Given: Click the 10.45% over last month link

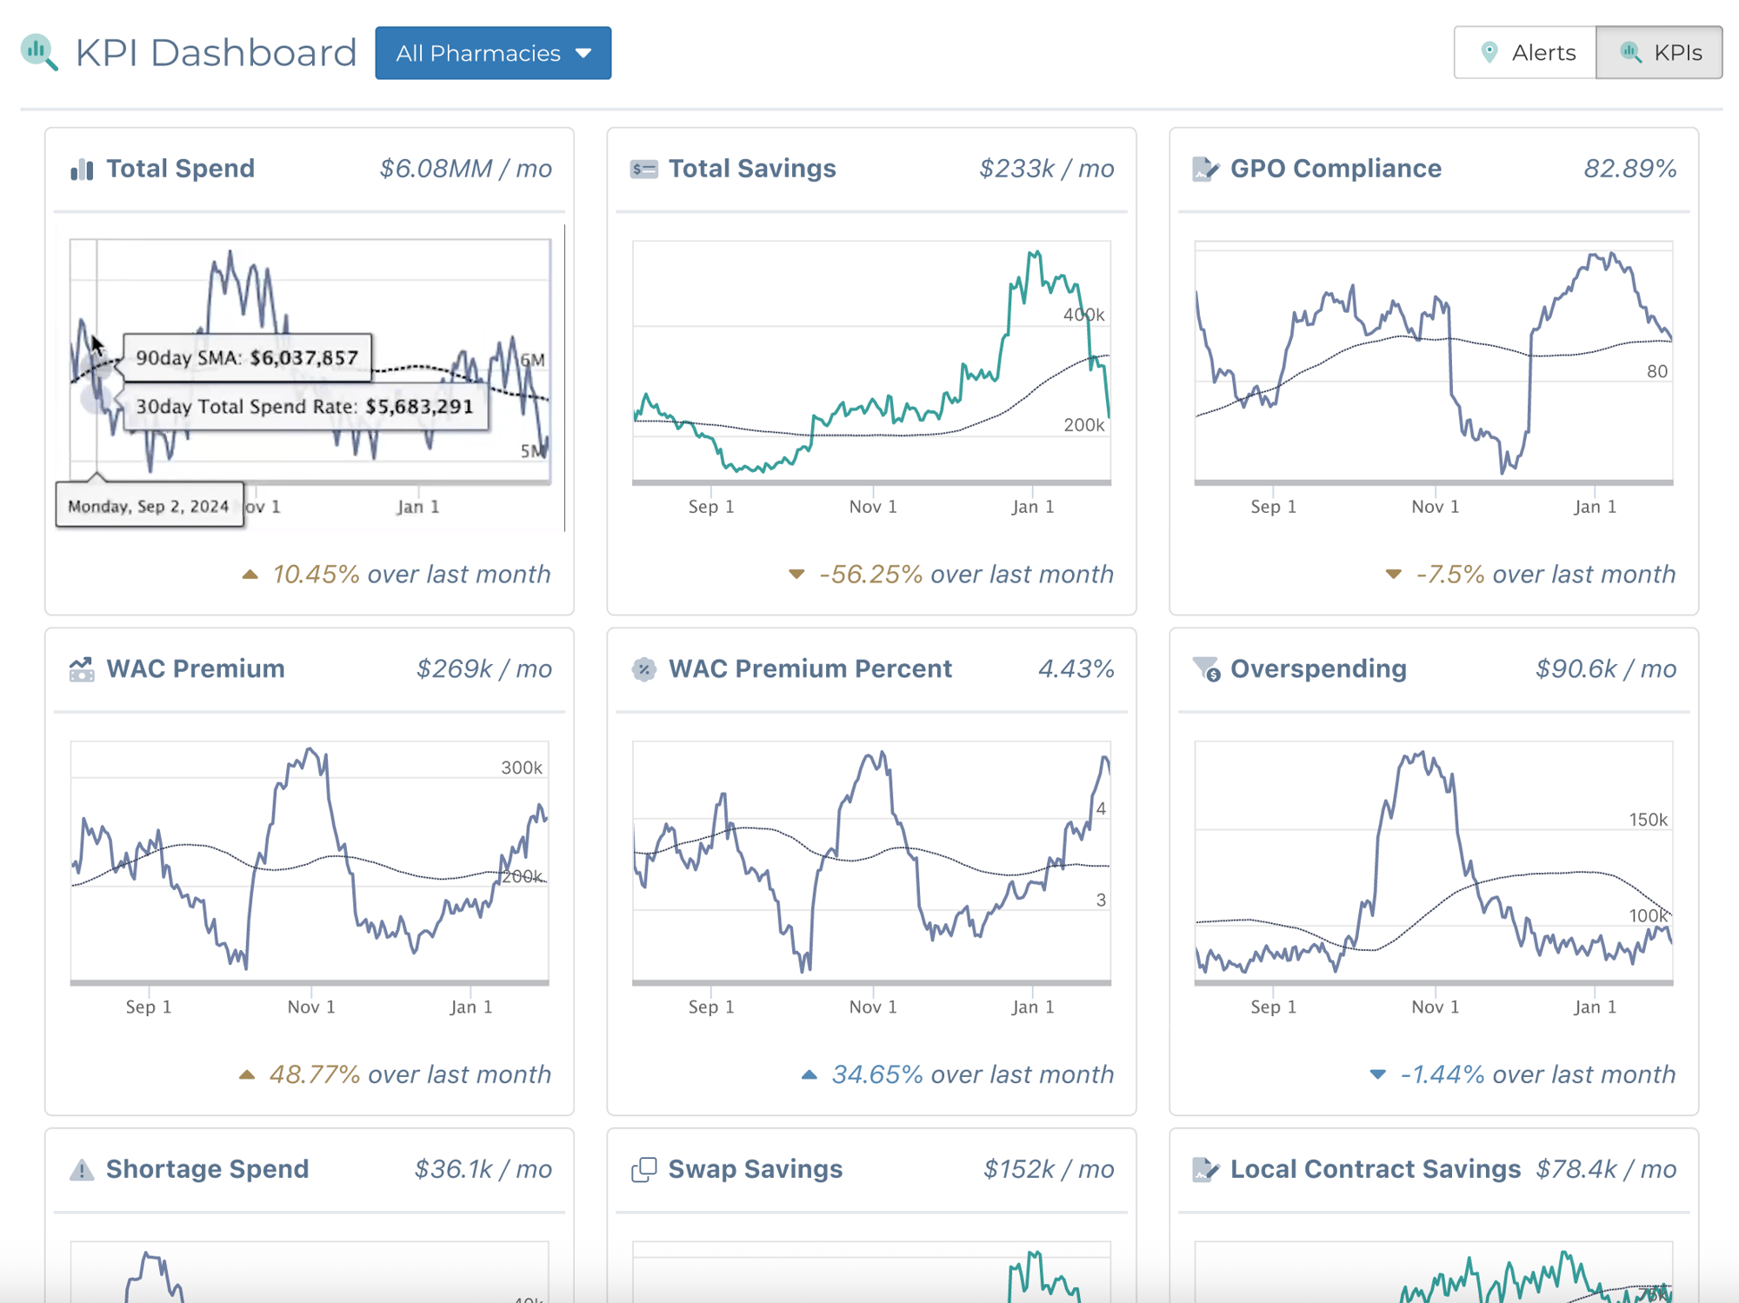Looking at the screenshot, I should coord(398,574).
